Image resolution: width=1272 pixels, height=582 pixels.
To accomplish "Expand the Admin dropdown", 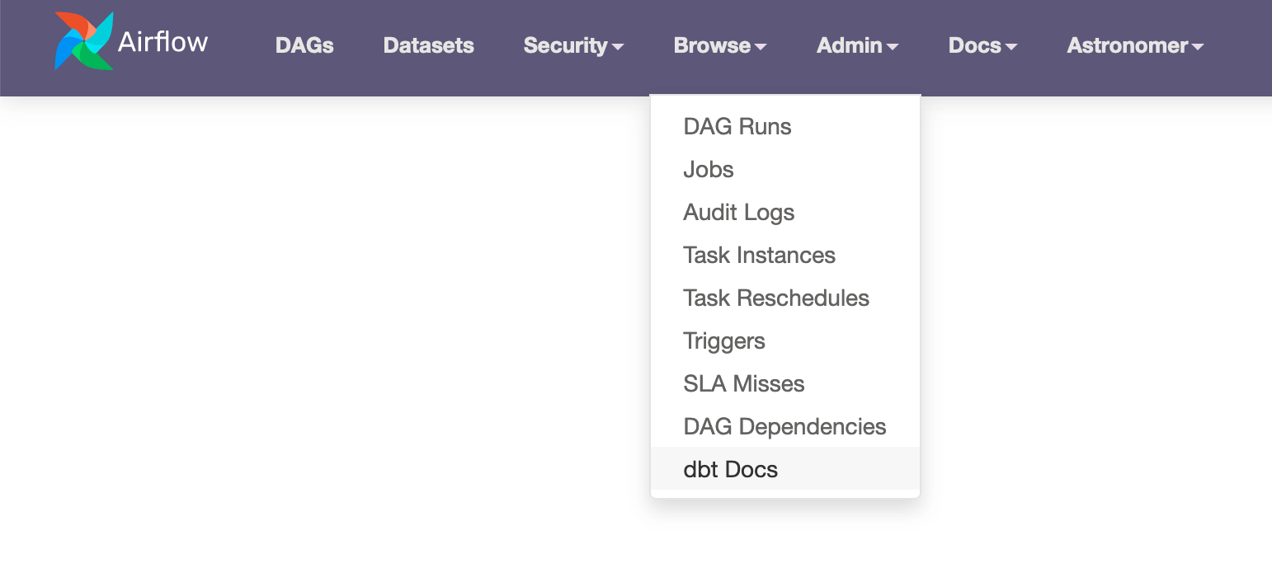I will [x=850, y=46].
